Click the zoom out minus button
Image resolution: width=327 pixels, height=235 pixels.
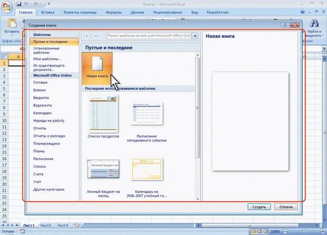(285, 231)
